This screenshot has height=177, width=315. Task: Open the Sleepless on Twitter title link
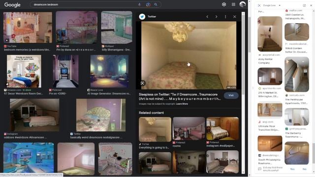(x=179, y=96)
